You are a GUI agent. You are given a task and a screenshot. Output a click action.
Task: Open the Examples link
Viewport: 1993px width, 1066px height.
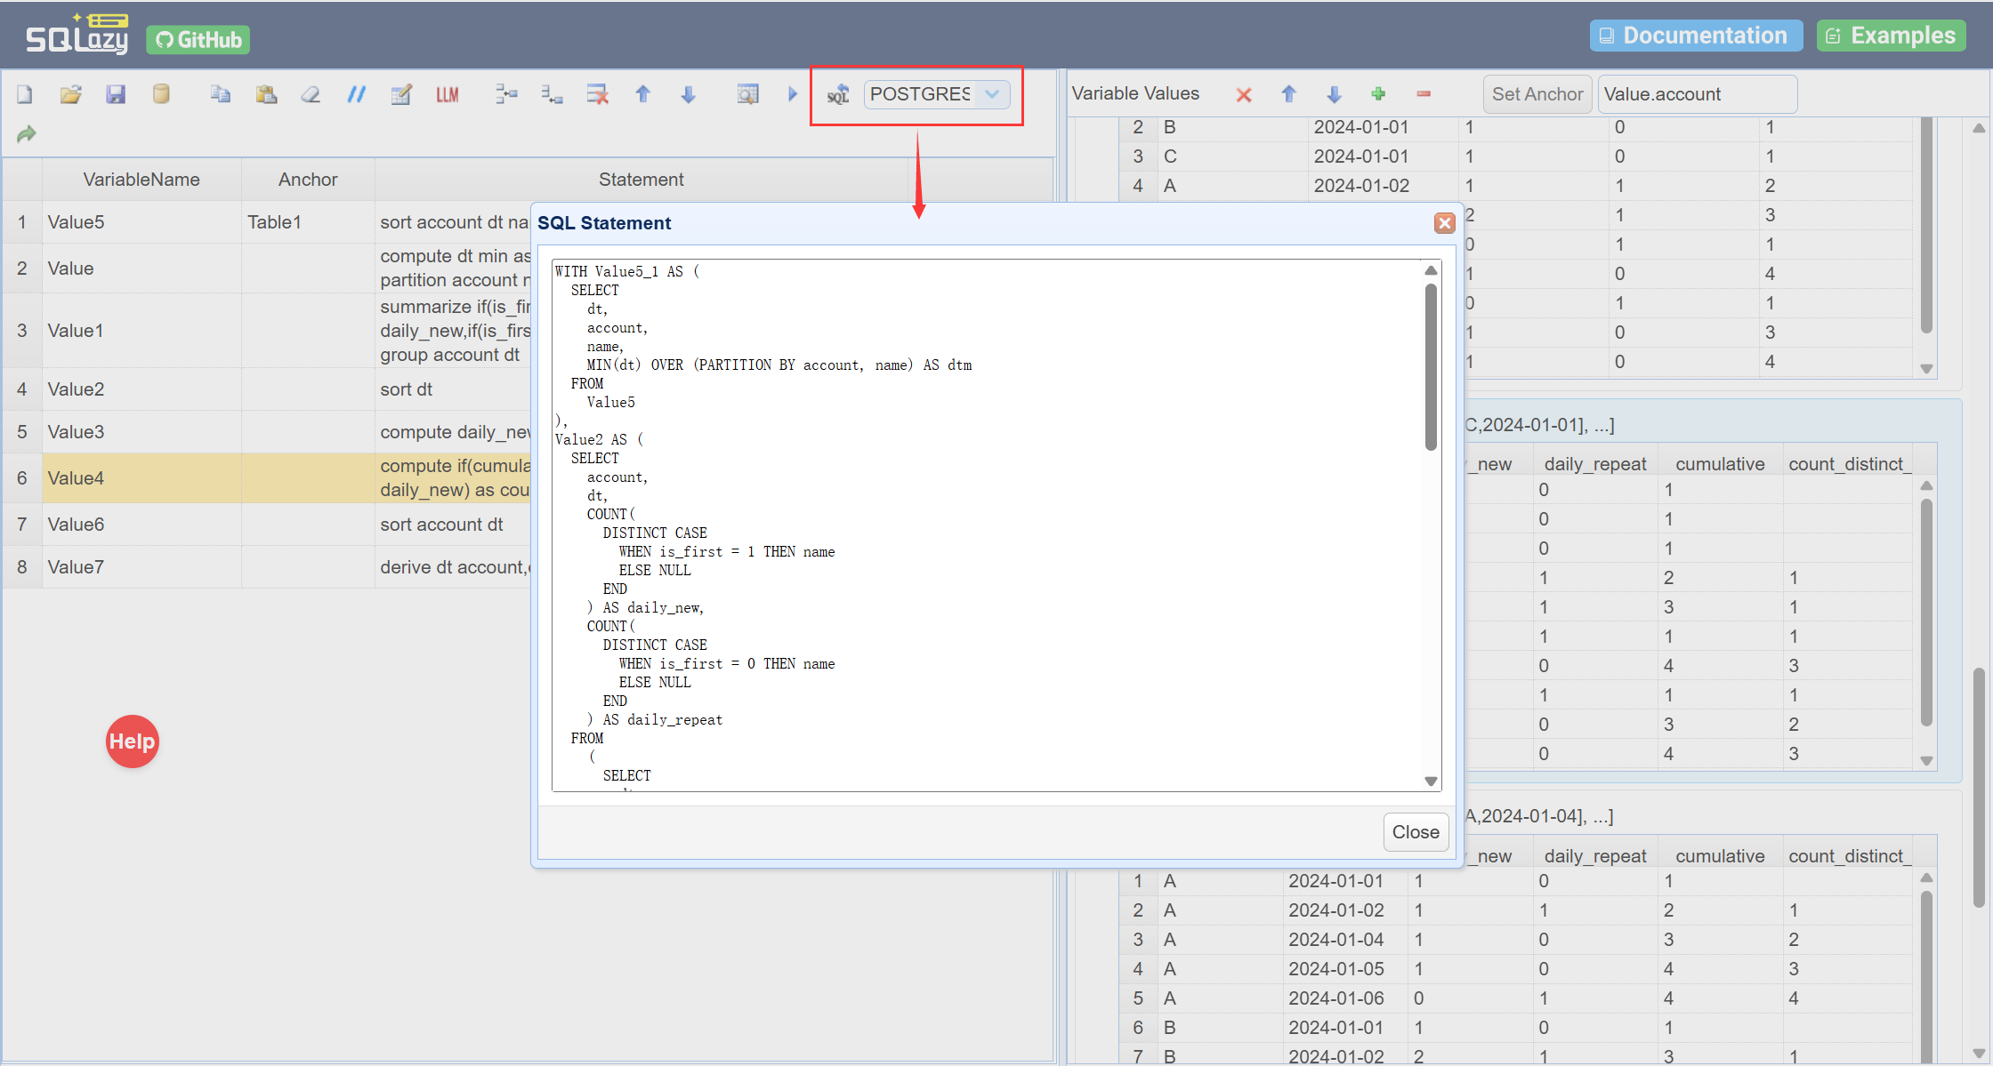pos(1891,36)
